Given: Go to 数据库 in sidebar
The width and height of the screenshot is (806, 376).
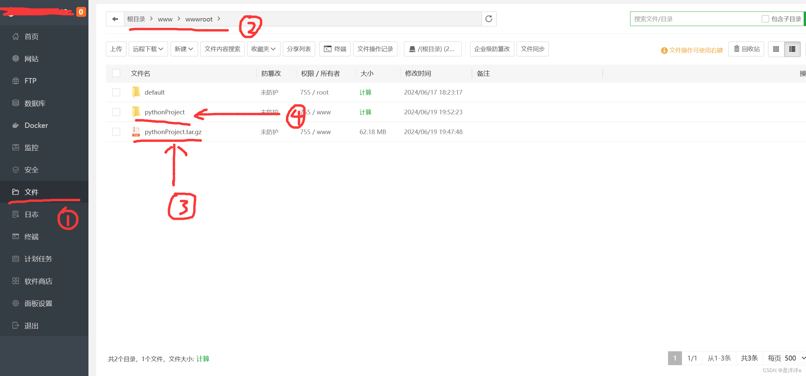Looking at the screenshot, I should click(35, 103).
